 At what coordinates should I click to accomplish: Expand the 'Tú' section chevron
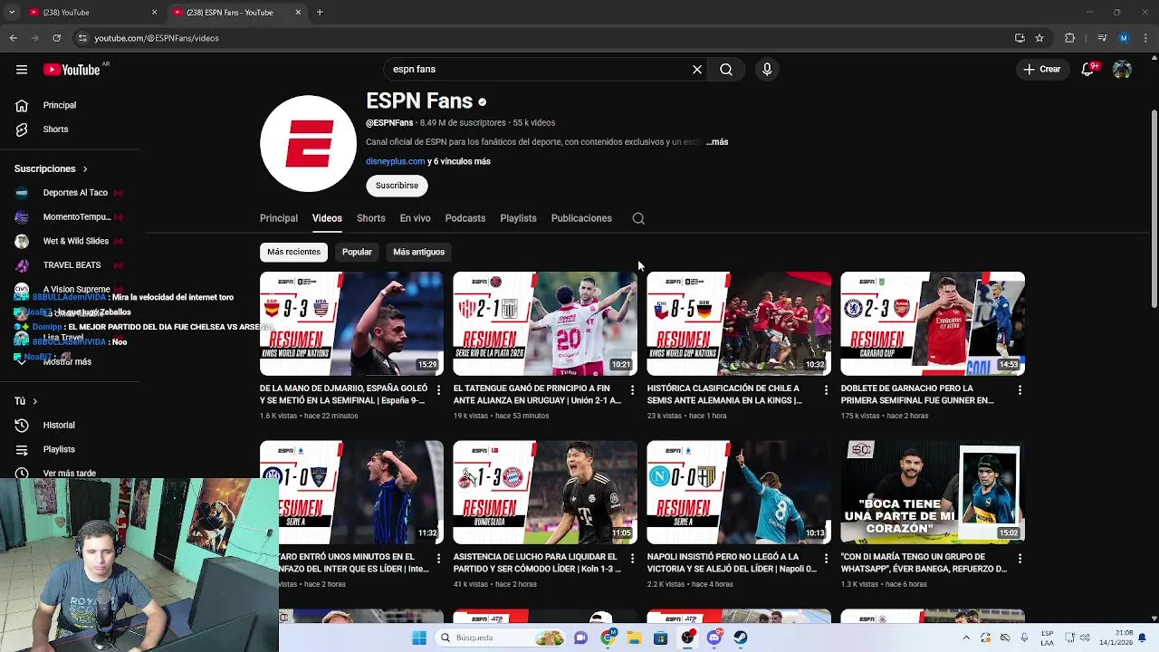click(35, 401)
